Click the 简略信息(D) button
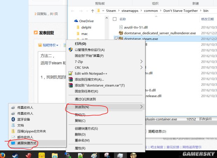The height and width of the screenshot is (158, 217). pyautogui.click(x=157, y=131)
